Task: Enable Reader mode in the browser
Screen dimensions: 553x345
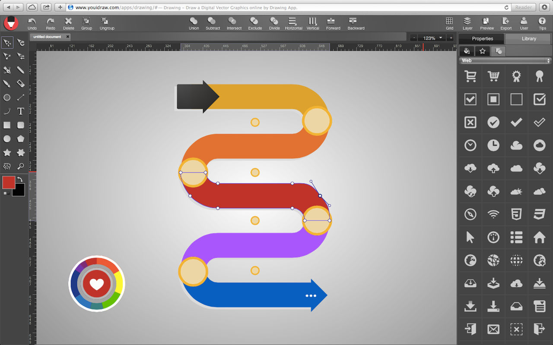Action: click(523, 7)
